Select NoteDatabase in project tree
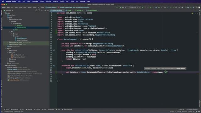Screen dimensions: 201x113 (x=21, y=28)
